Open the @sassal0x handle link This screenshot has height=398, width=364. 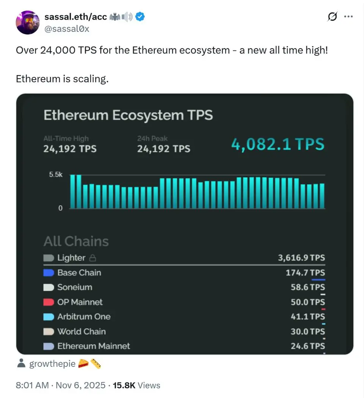(67, 28)
